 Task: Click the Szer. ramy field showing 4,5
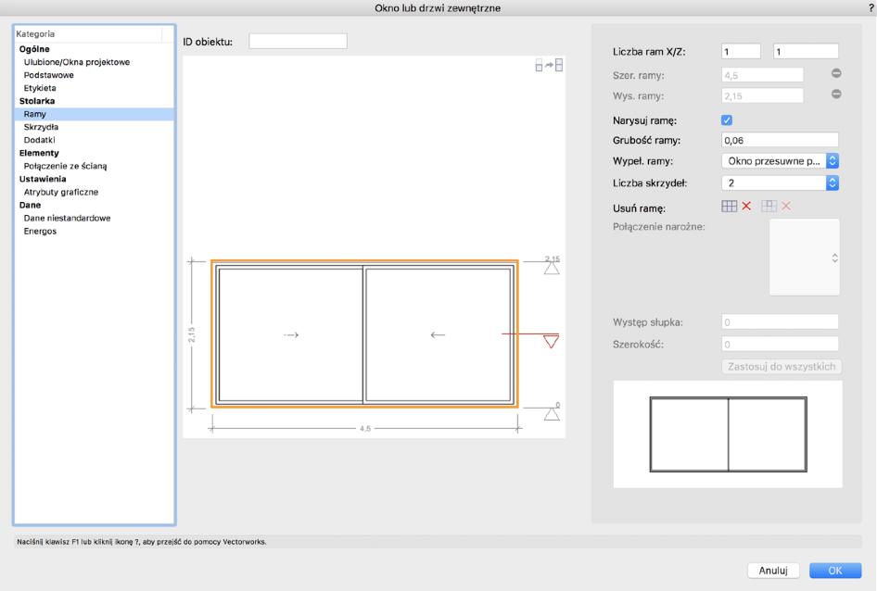tap(762, 75)
